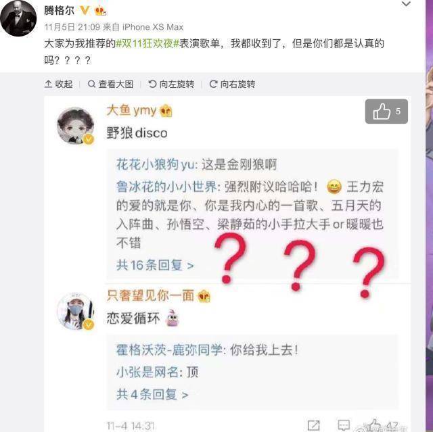Expand 共16条回复 replies
The height and width of the screenshot is (432, 433).
coord(155,265)
